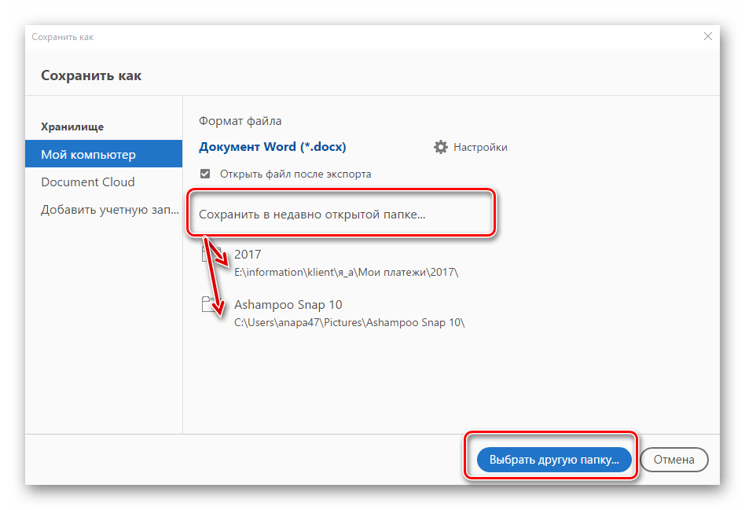Image resolution: width=745 pixels, height=510 pixels.
Task: Close the Сохранить как dialog with X
Action: tap(708, 37)
